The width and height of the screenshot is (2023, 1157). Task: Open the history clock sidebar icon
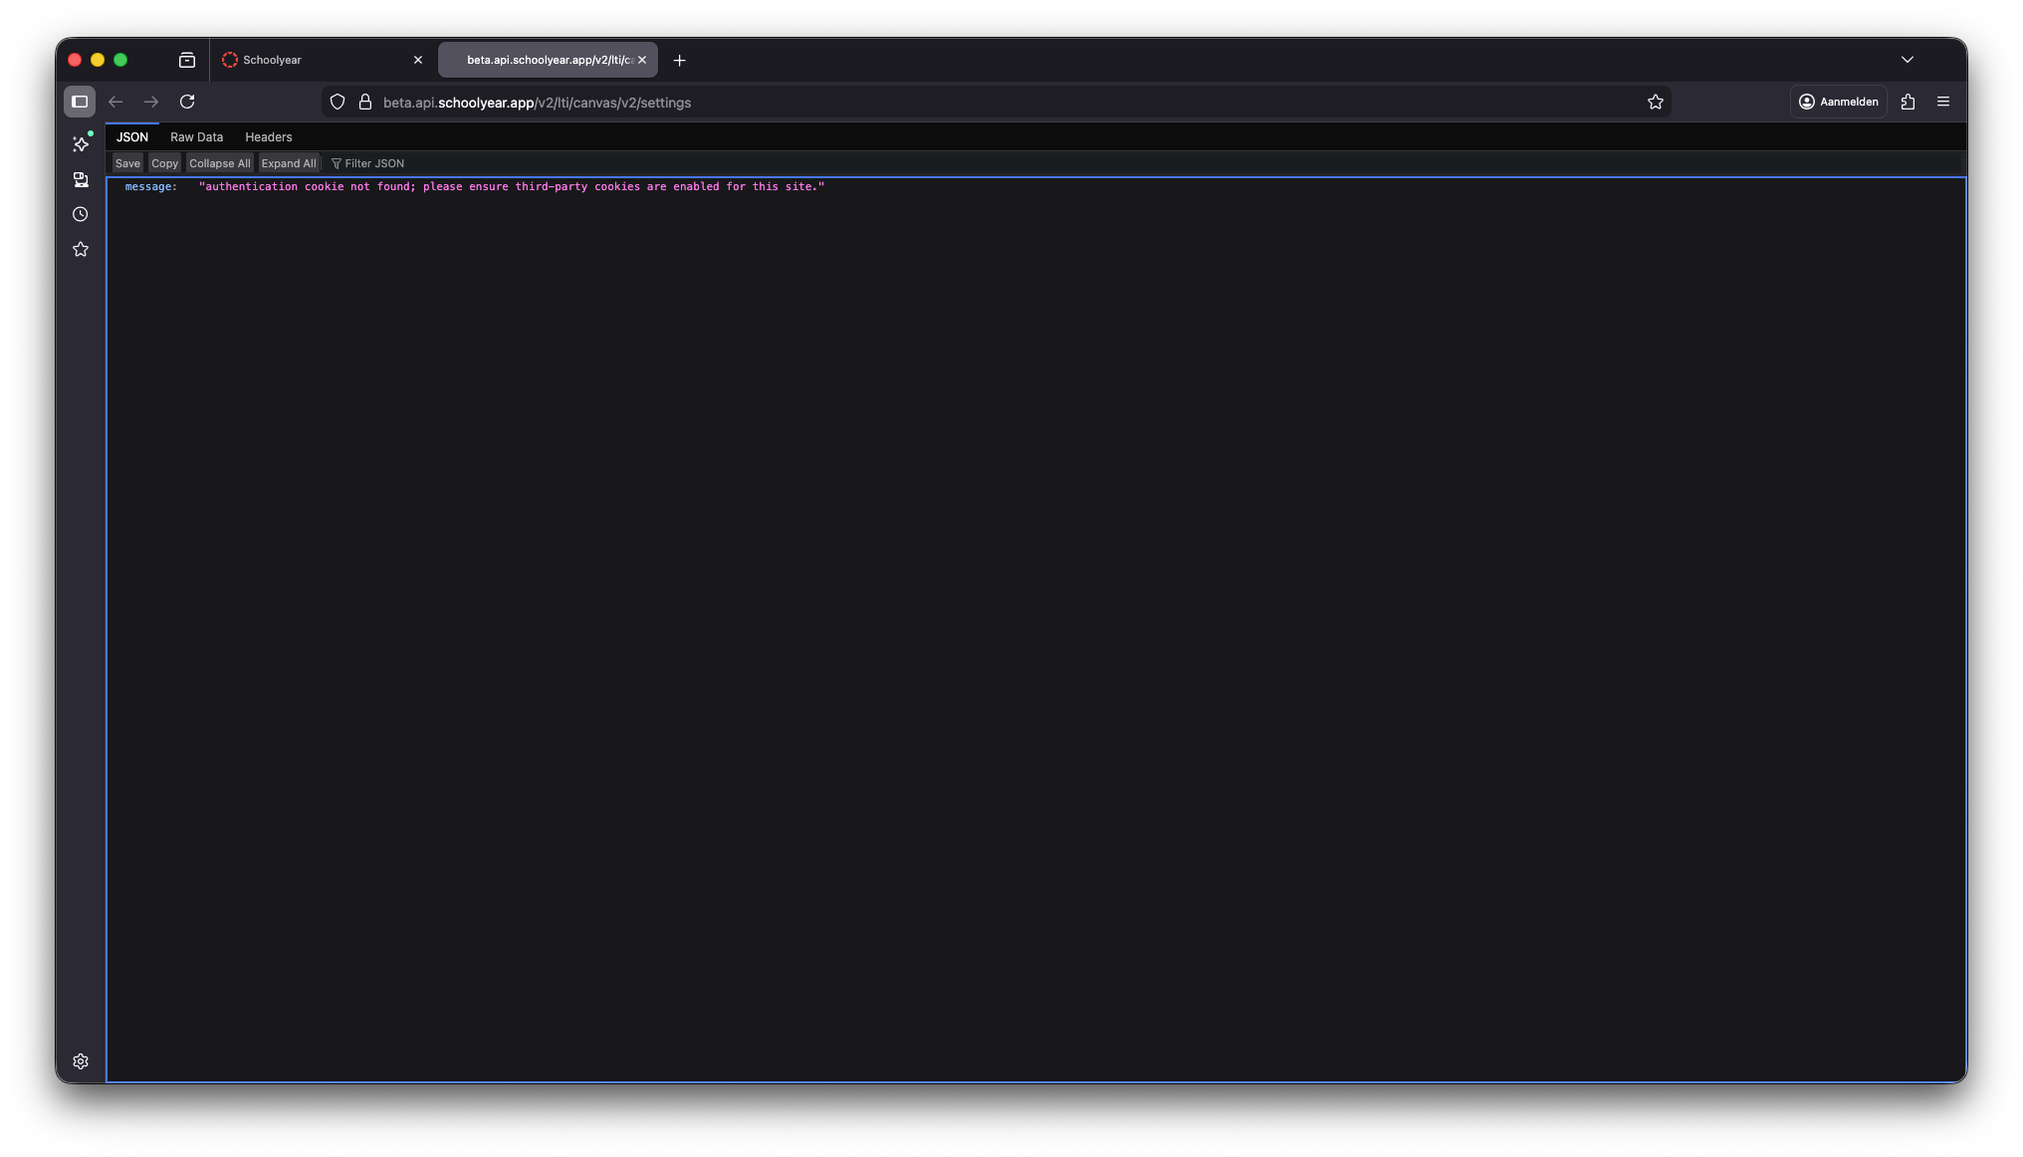point(81,214)
